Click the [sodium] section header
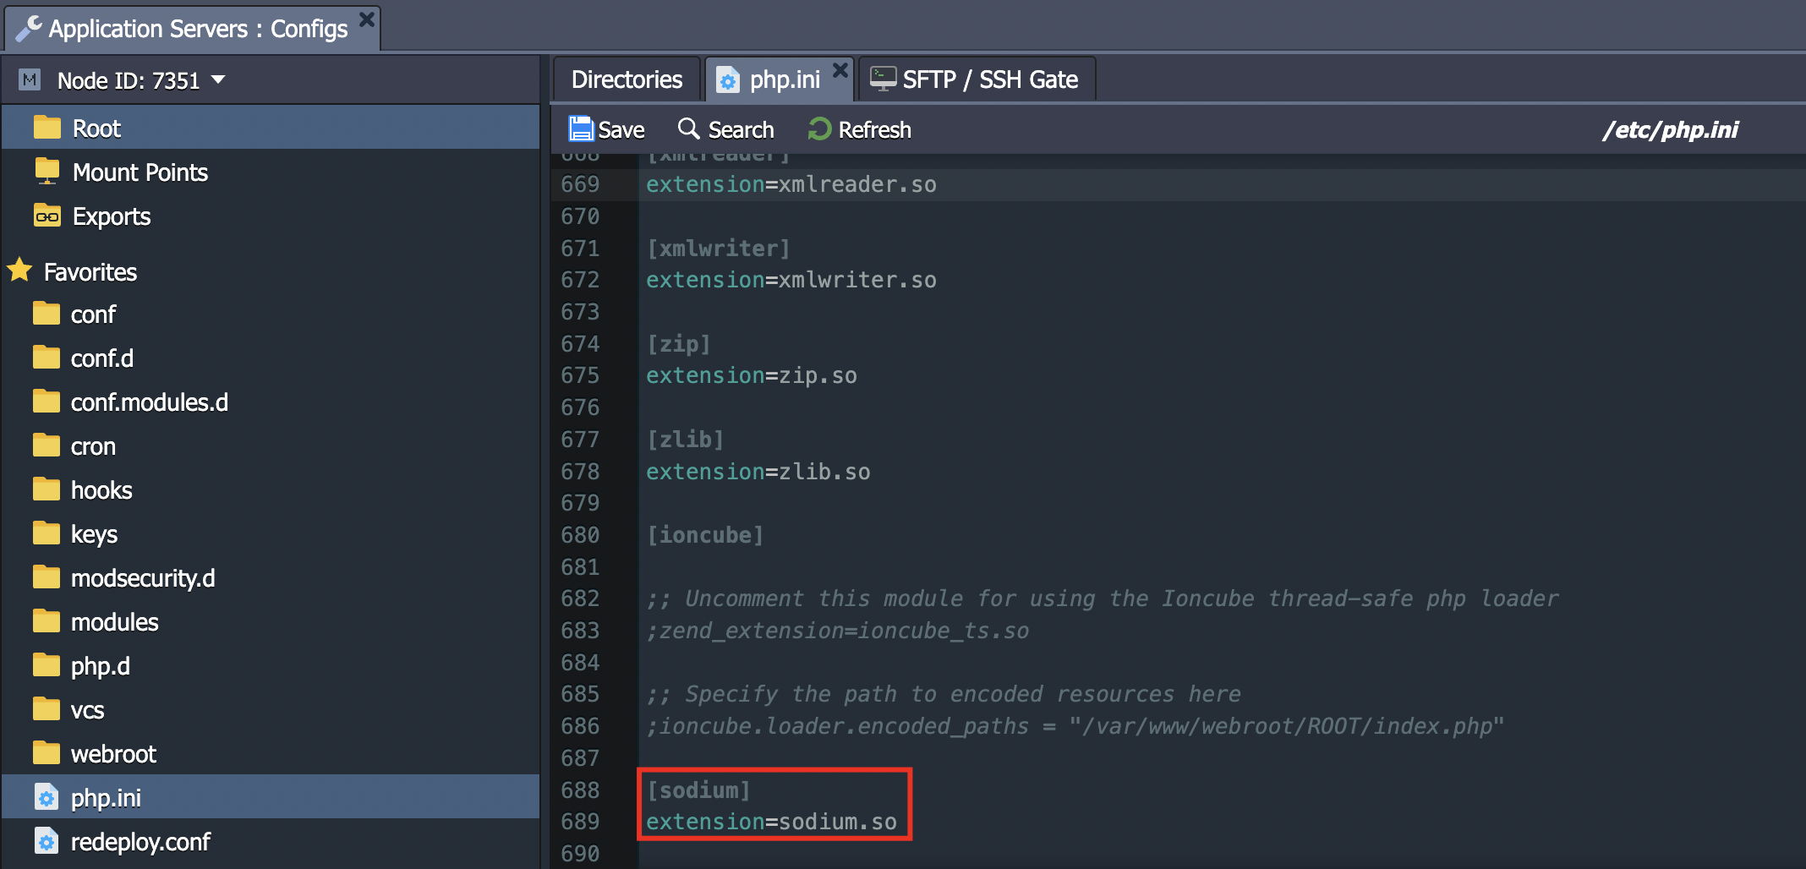Viewport: 1806px width, 869px height. click(x=698, y=790)
